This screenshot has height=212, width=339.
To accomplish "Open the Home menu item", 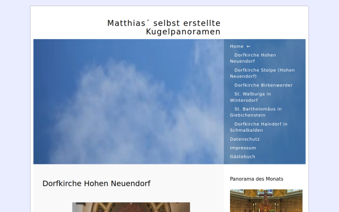I will pyautogui.click(x=240, y=46).
